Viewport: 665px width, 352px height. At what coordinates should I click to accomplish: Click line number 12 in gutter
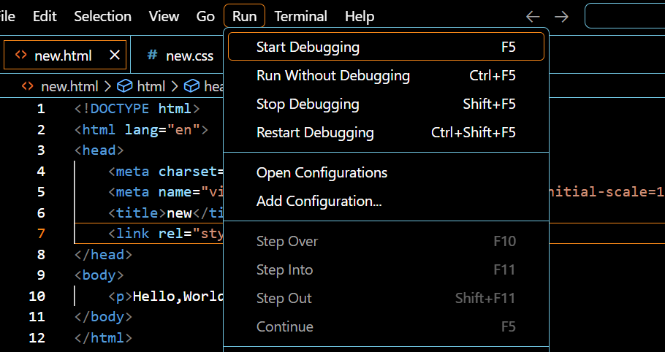tap(37, 337)
